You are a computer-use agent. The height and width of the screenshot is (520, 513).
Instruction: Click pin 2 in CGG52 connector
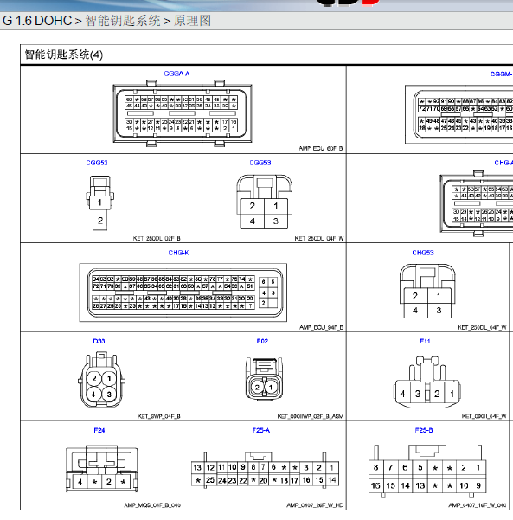click(x=100, y=221)
